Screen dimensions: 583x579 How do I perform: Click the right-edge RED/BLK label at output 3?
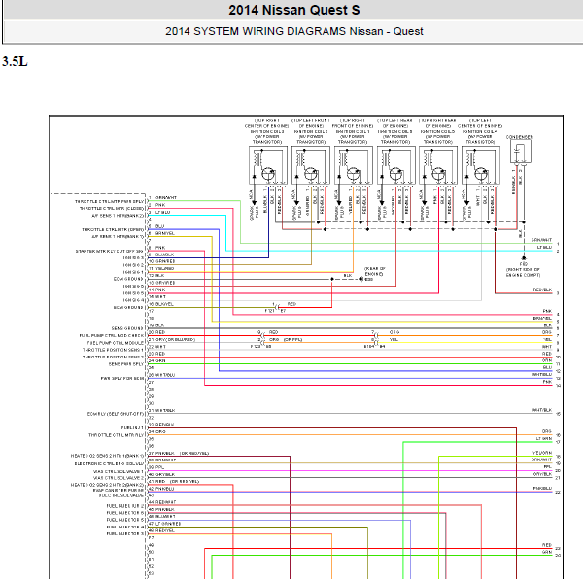click(543, 289)
